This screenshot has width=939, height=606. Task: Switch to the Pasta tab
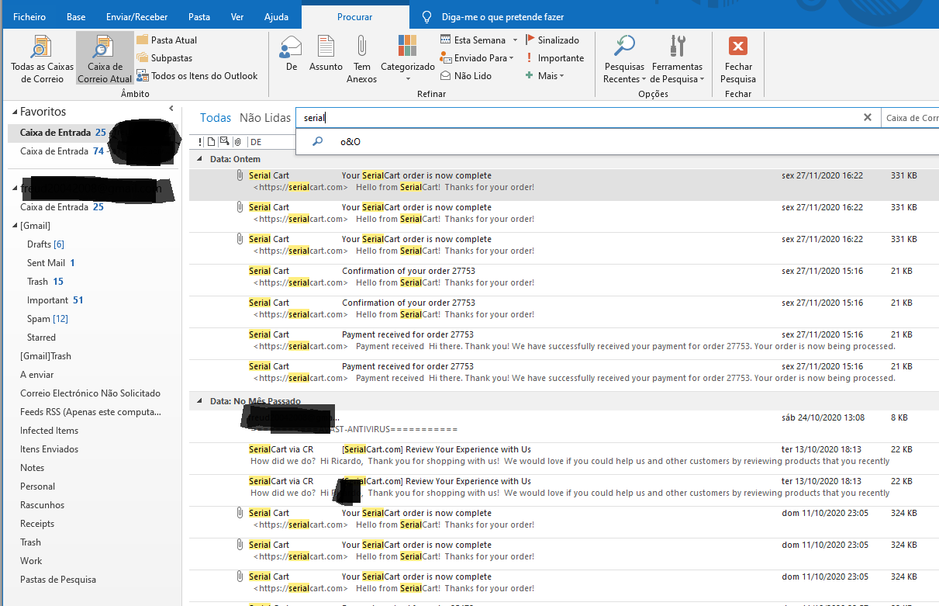pos(199,16)
